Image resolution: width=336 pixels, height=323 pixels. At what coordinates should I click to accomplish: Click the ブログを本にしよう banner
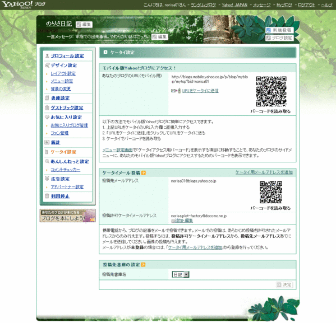point(68,216)
